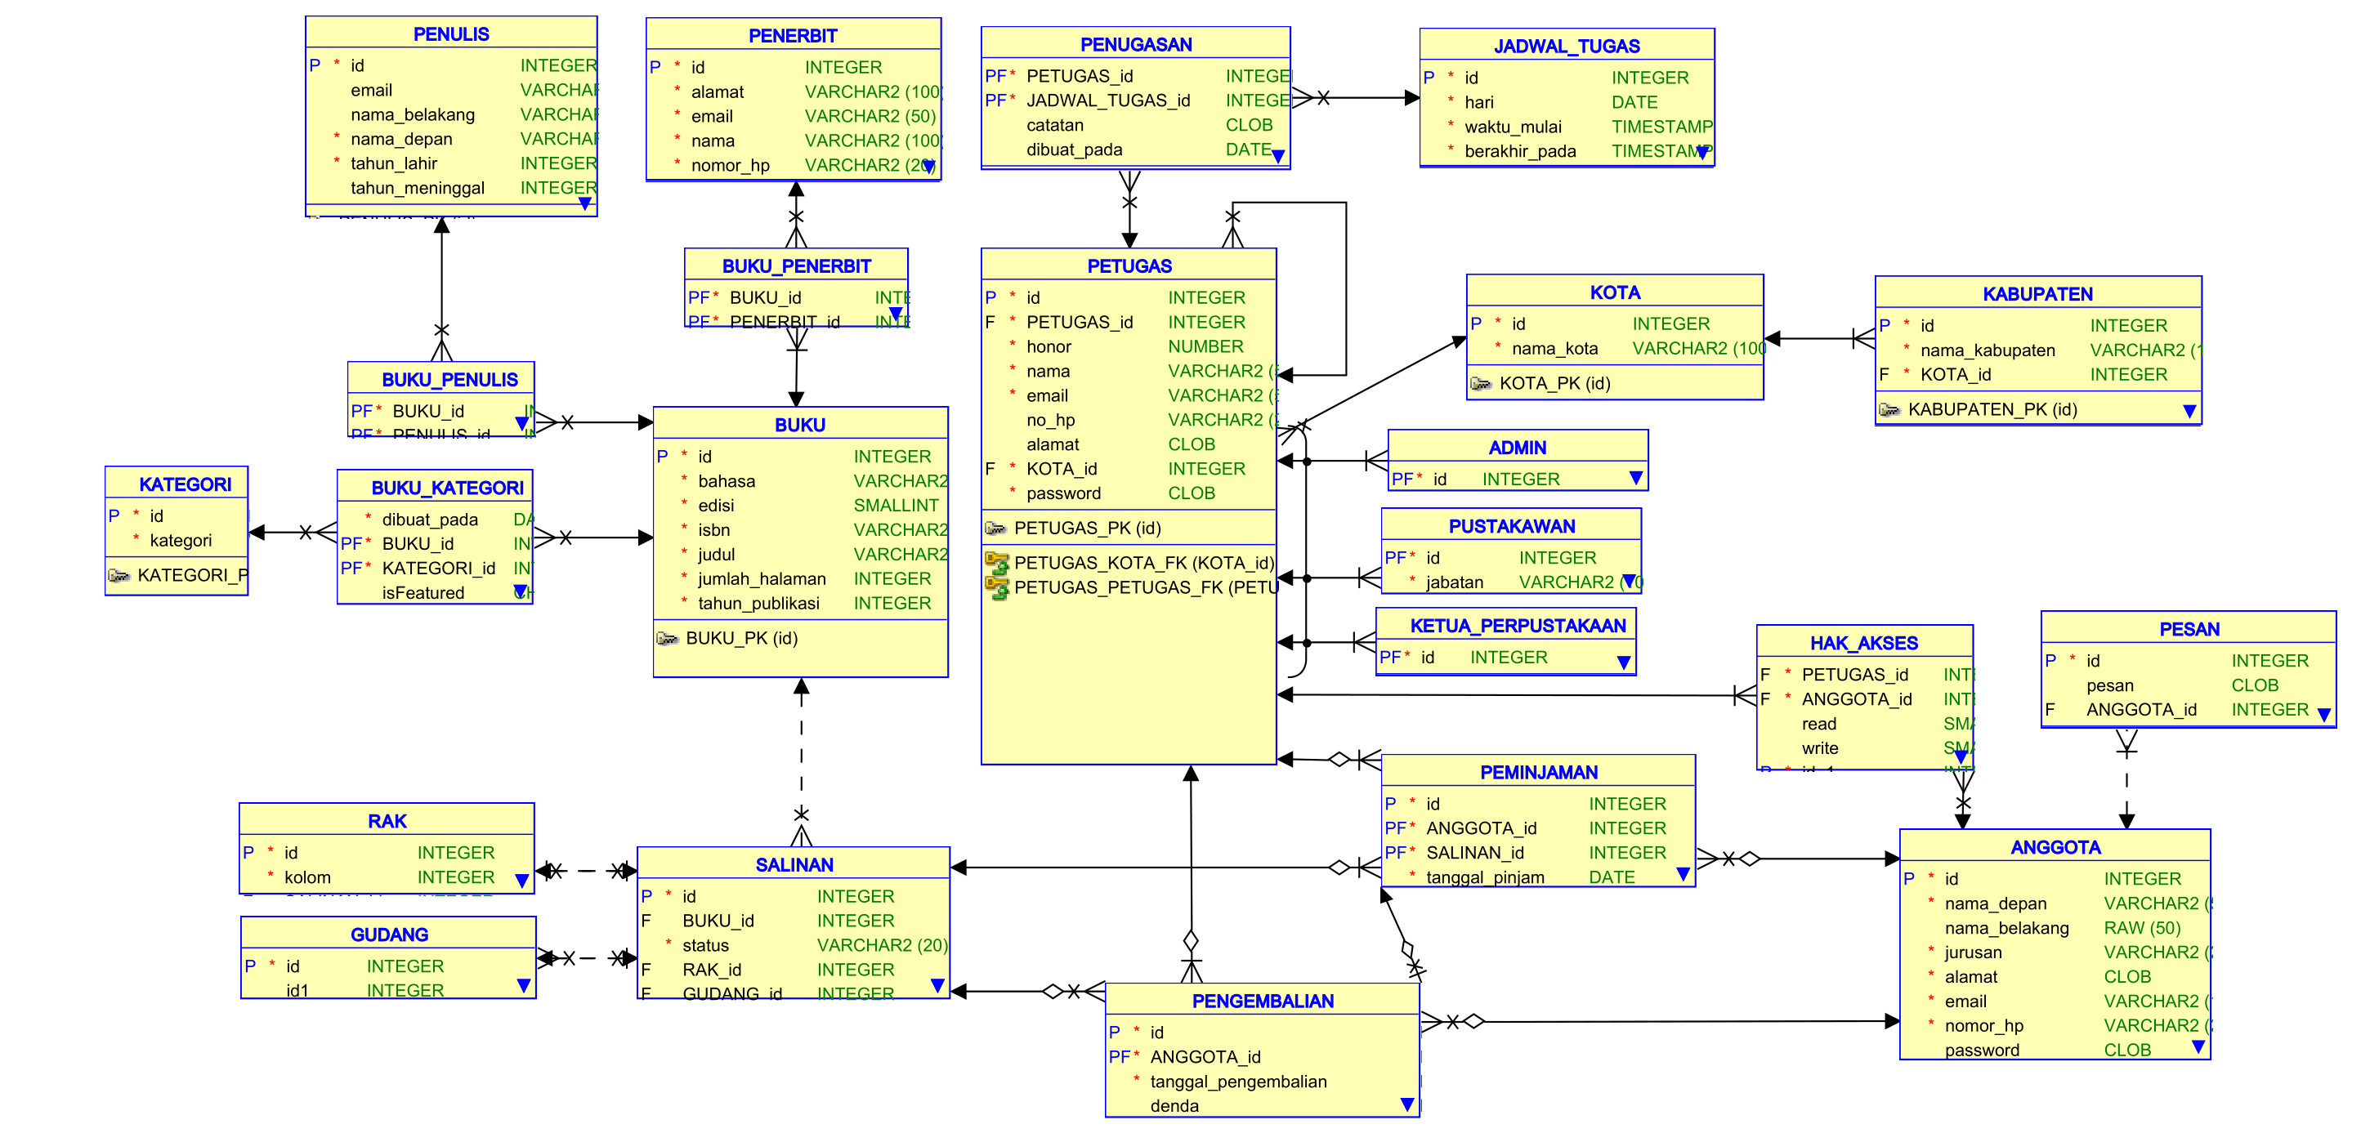Click the KABUPATEN_PK key icon

(1889, 409)
